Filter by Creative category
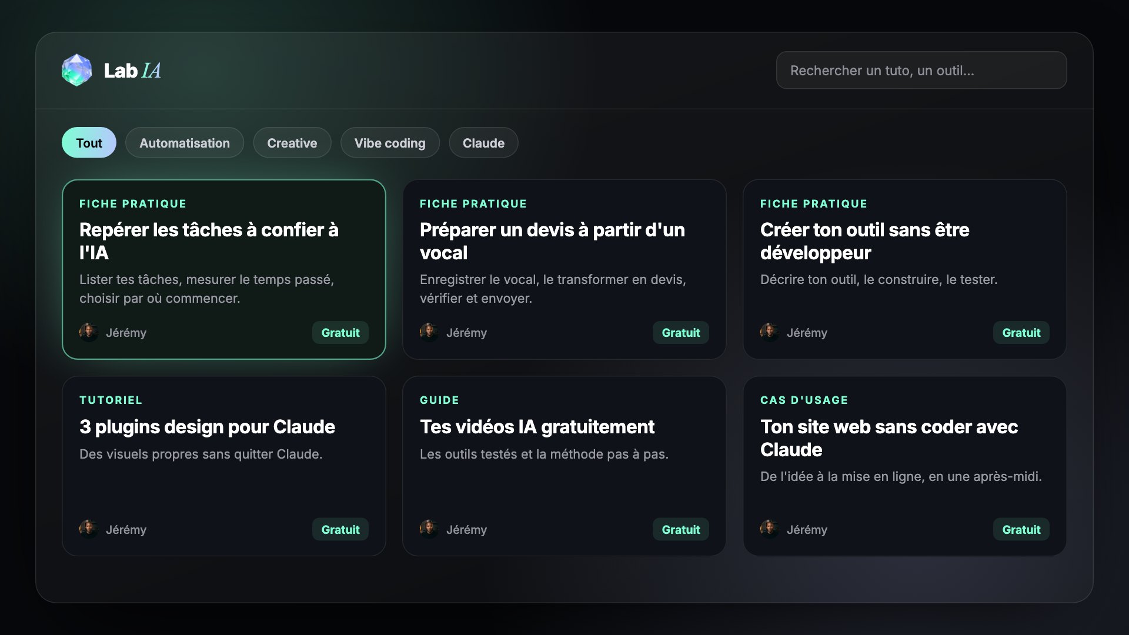The image size is (1129, 635). point(292,143)
